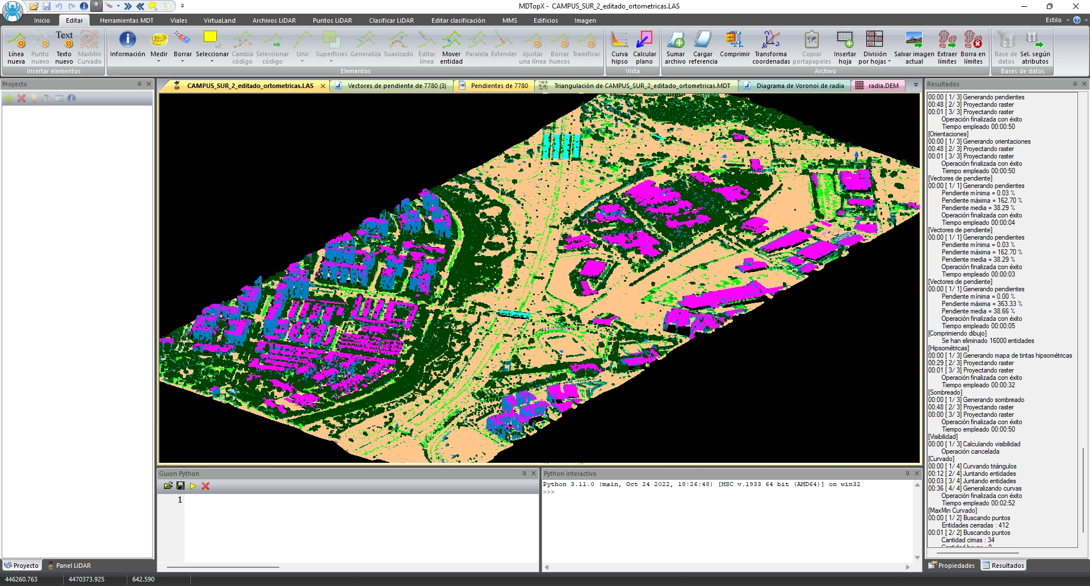Image resolution: width=1090 pixels, height=586 pixels.
Task: Click Salvar imagen actual icon
Action: tap(914, 40)
